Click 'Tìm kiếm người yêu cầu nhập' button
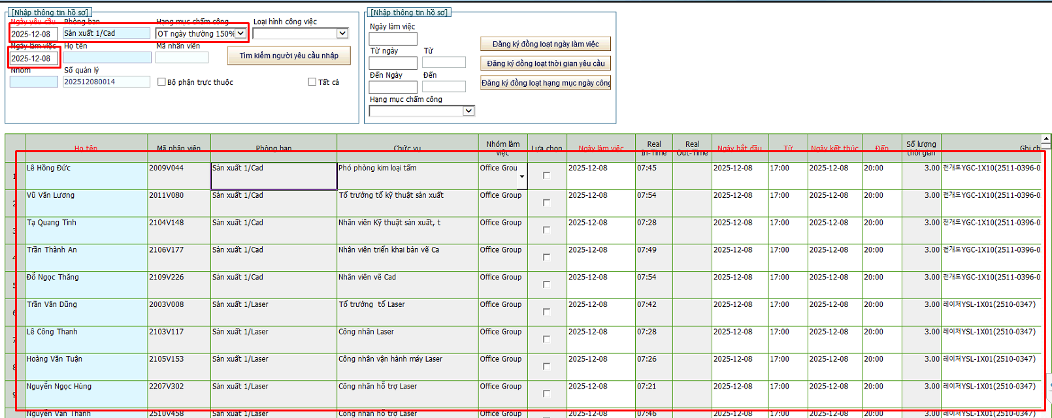 pos(289,56)
